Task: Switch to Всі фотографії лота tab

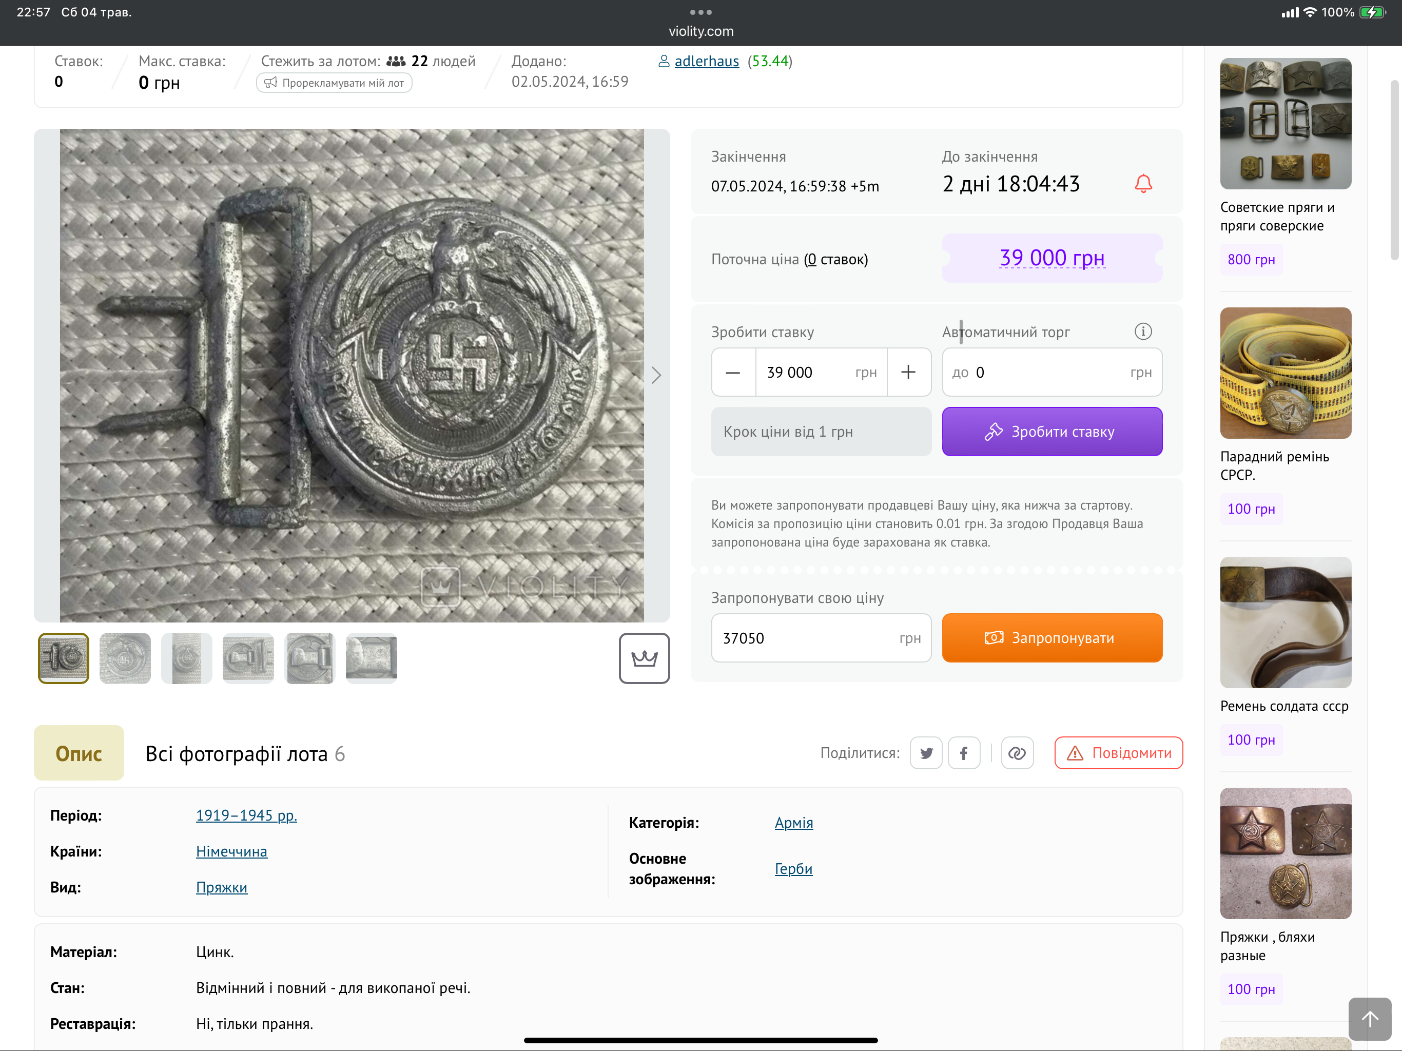Action: pyautogui.click(x=245, y=753)
